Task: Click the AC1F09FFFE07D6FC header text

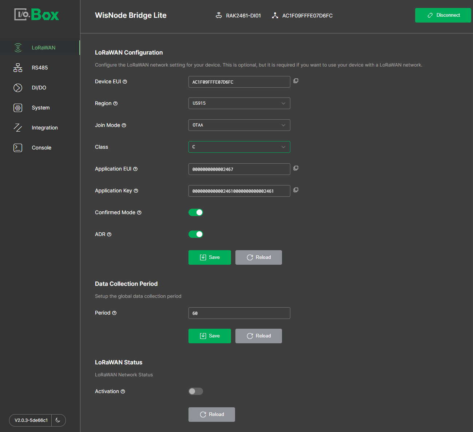Action: click(x=307, y=16)
